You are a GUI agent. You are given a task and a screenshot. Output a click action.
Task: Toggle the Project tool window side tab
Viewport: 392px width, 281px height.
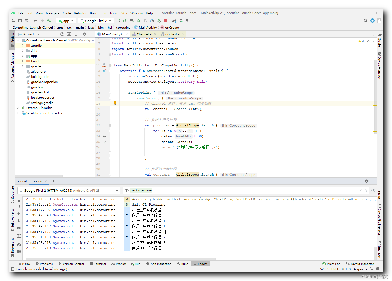point(12,40)
